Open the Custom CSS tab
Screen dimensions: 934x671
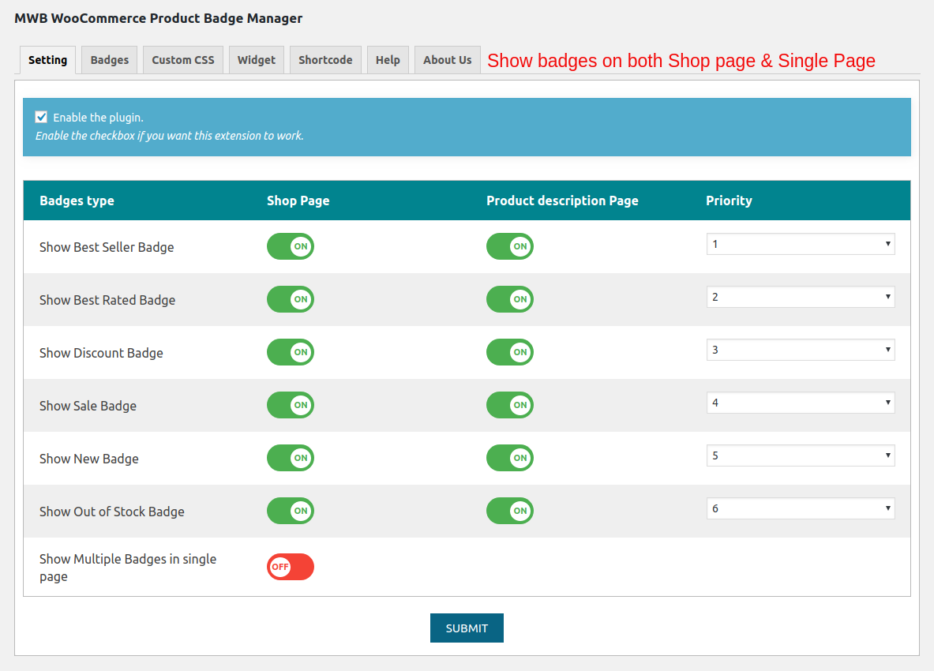click(183, 60)
